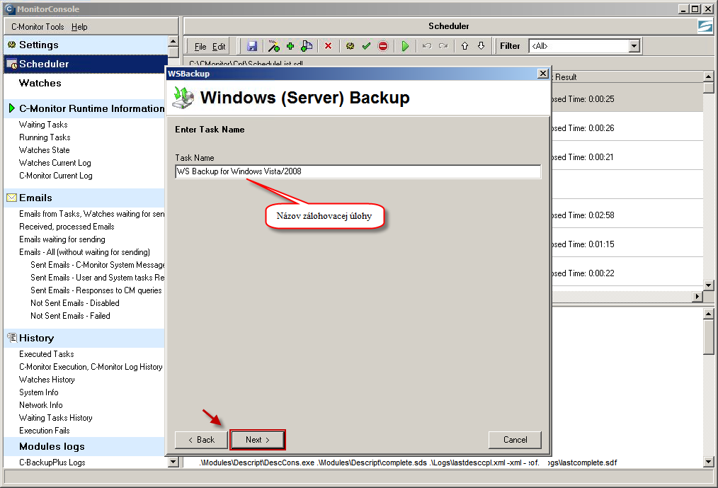The width and height of the screenshot is (718, 488).
Task: View Not Sent Emails - Failed
Action: tap(71, 316)
